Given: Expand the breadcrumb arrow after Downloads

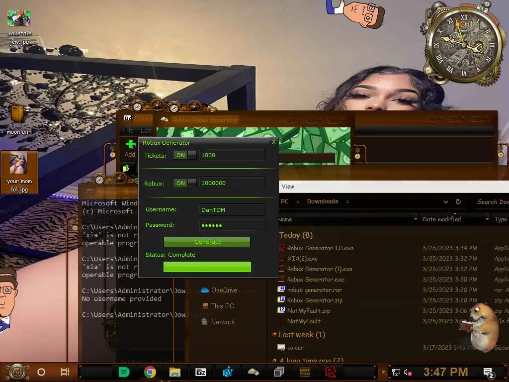Looking at the screenshot, I should pos(347,202).
